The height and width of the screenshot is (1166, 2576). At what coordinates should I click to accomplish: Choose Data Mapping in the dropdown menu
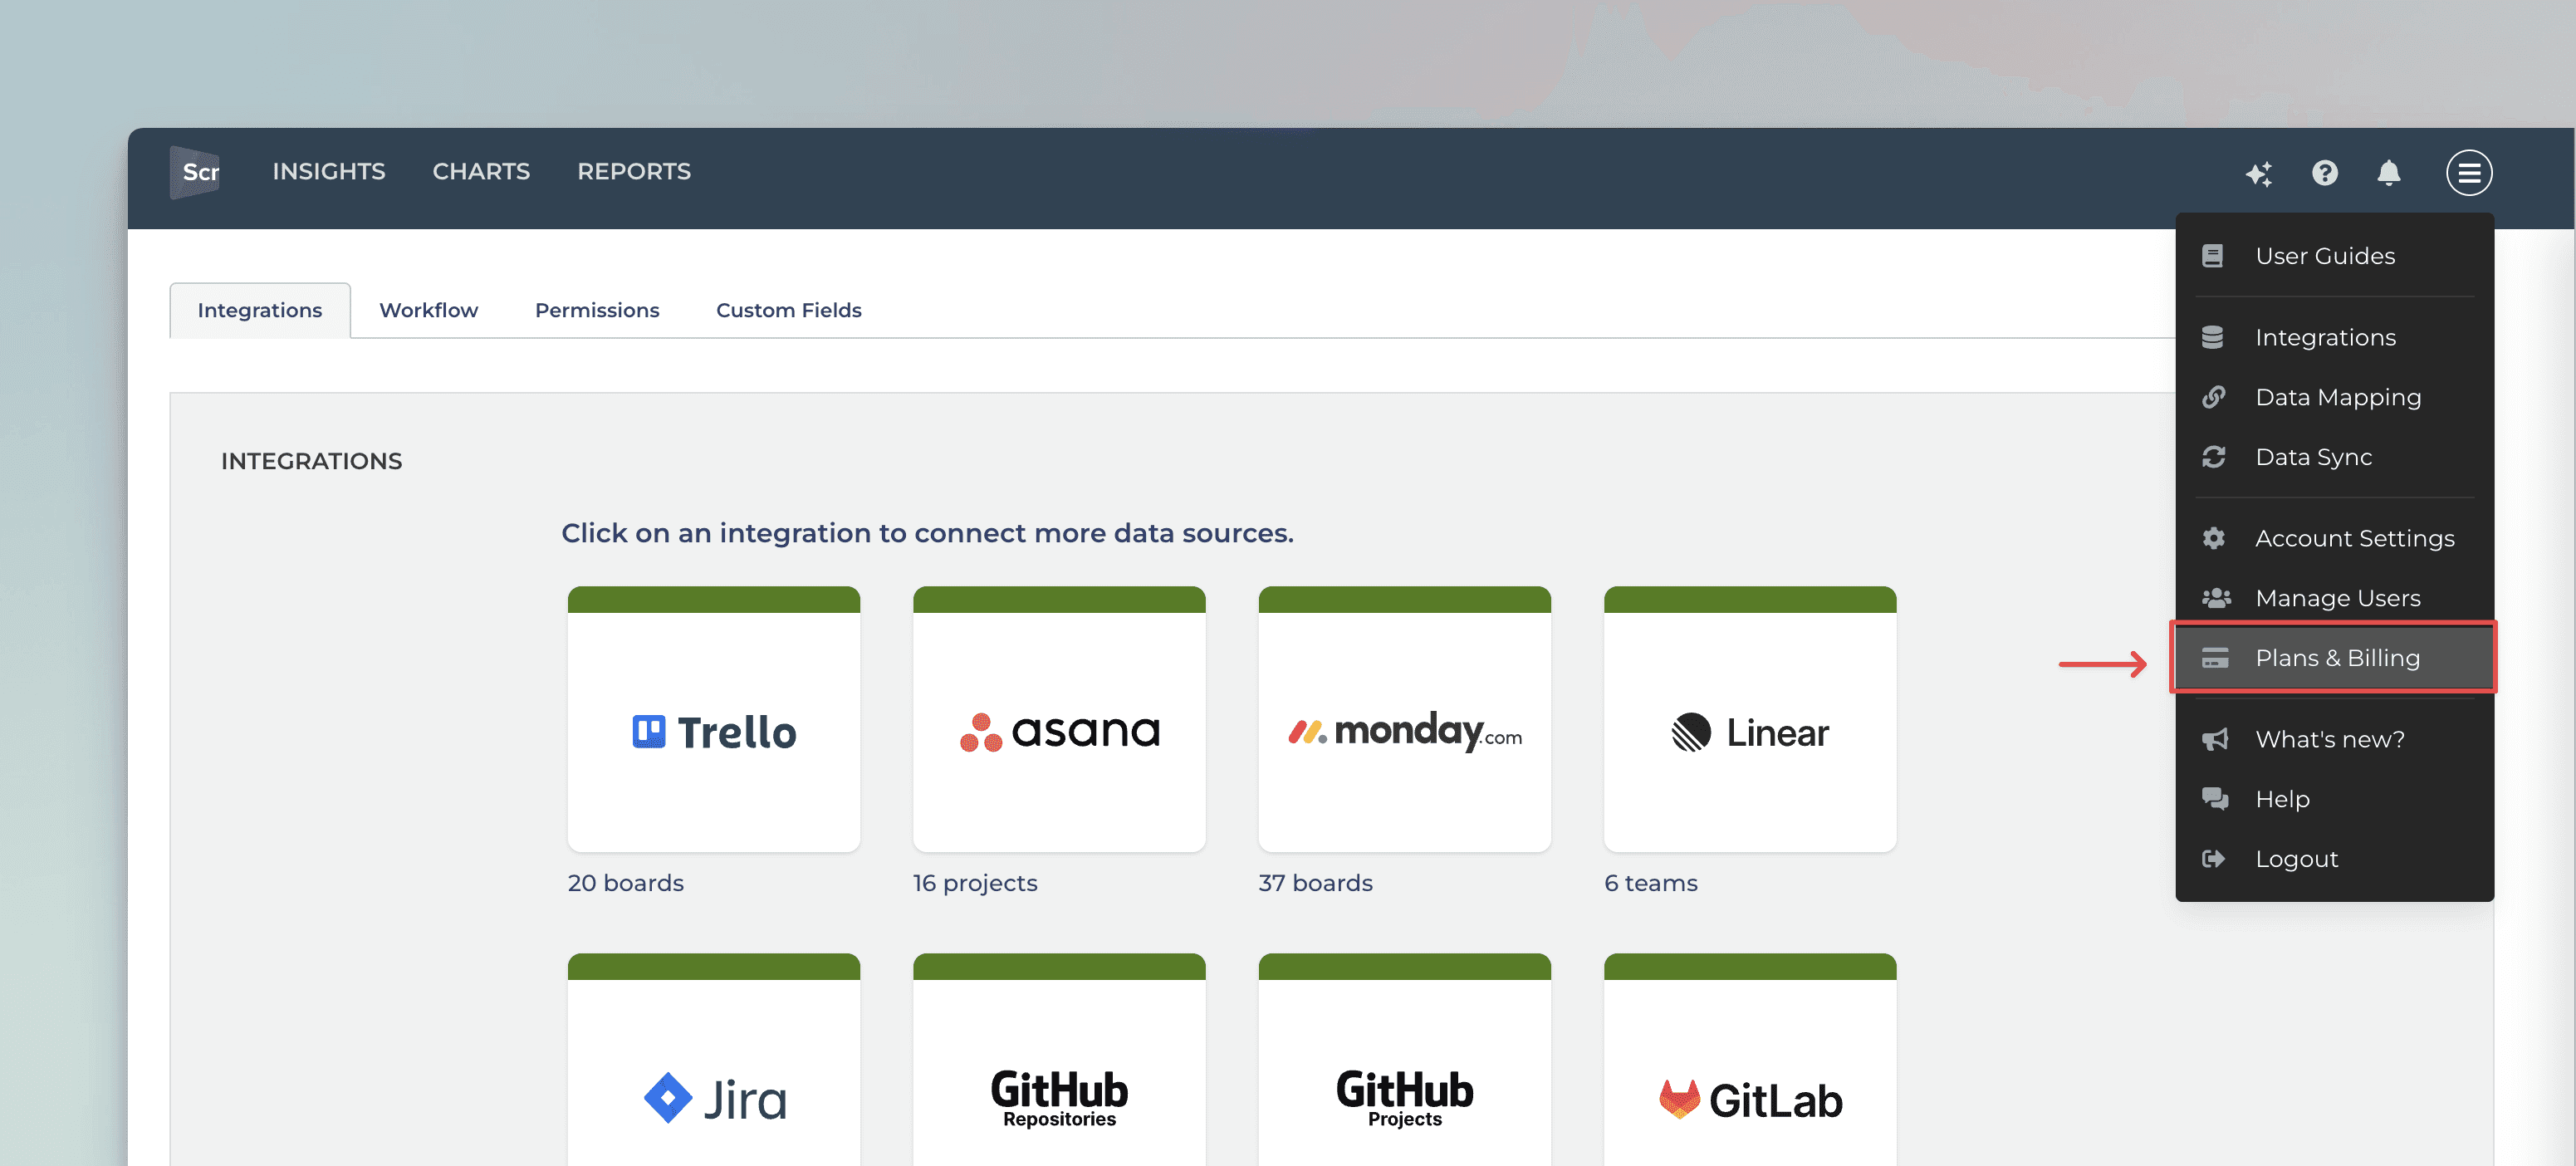2337,397
